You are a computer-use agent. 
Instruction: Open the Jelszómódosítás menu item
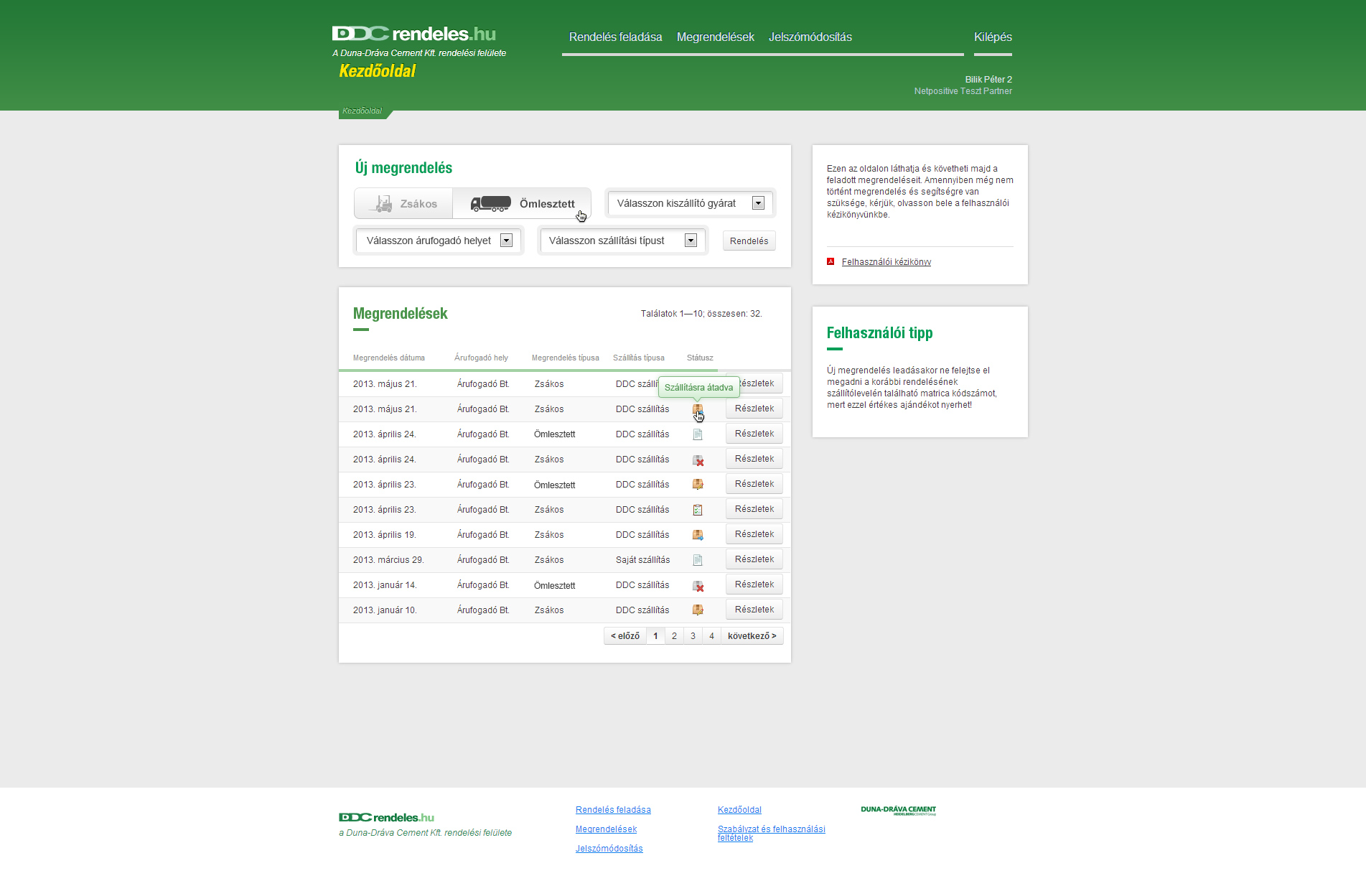tap(810, 37)
